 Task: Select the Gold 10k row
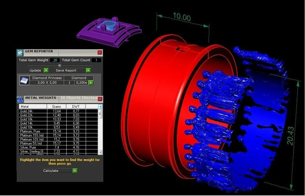click(58, 127)
